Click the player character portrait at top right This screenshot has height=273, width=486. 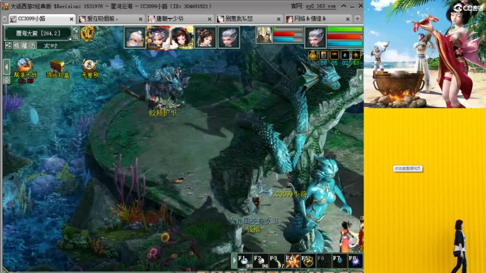click(x=316, y=37)
